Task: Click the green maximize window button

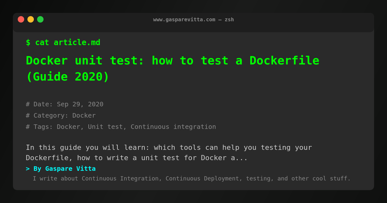Action: [40, 19]
